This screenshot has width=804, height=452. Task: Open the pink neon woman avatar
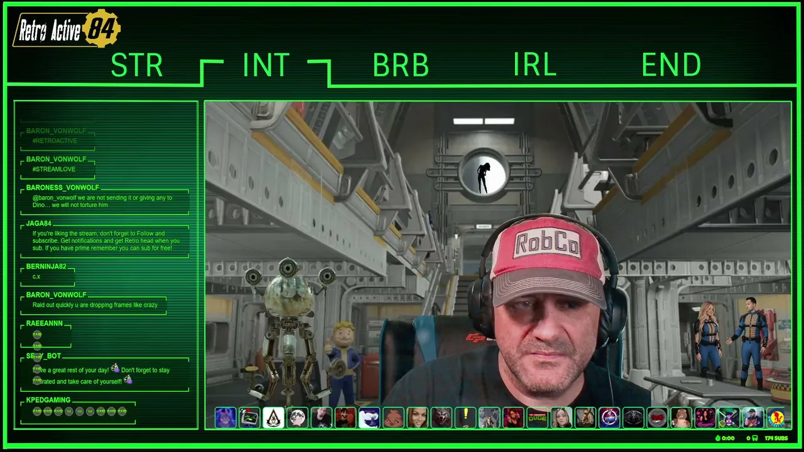click(705, 417)
